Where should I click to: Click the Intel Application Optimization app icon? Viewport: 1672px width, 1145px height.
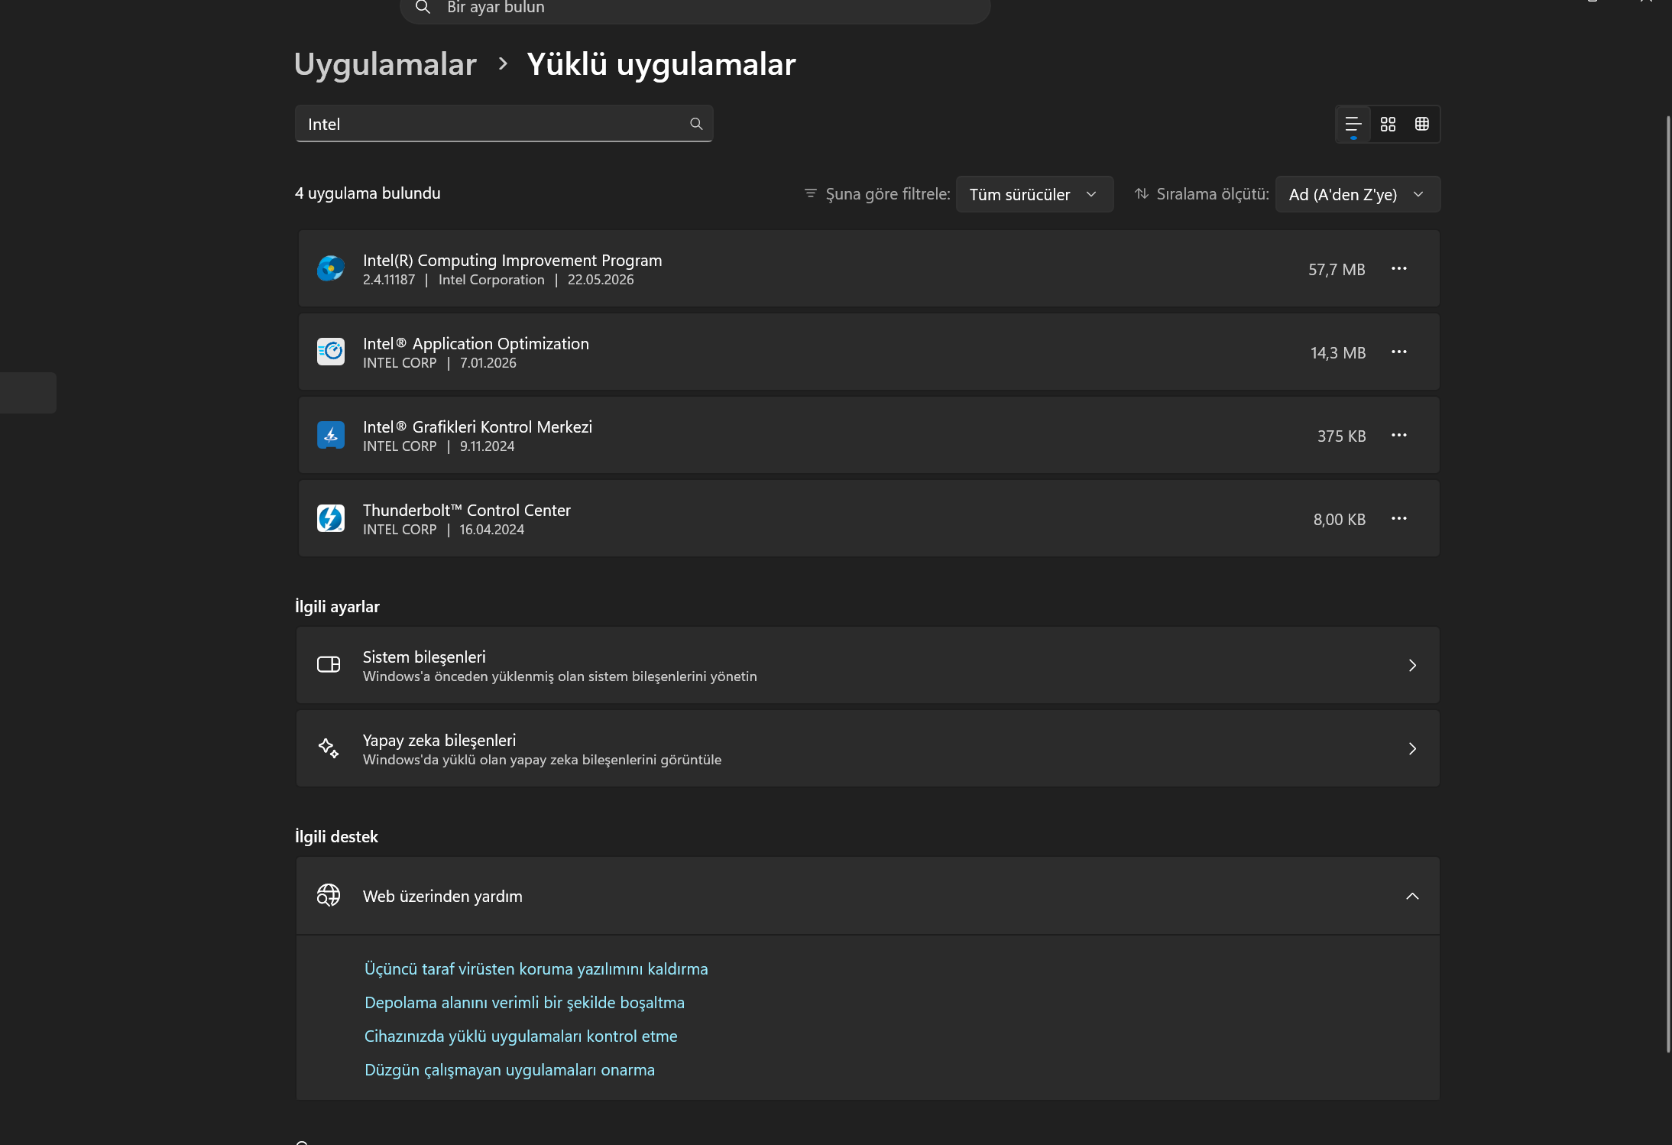pyautogui.click(x=330, y=352)
